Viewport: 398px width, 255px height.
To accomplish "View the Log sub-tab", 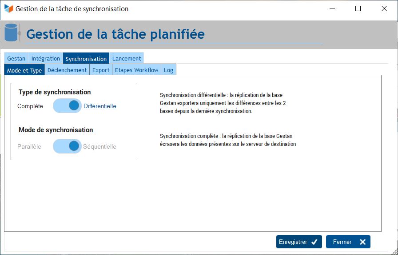I will pos(168,70).
